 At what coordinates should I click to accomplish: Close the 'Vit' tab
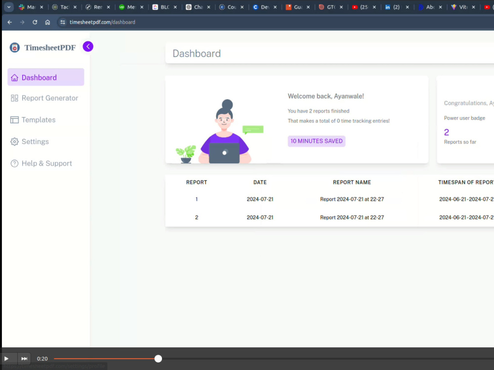point(474,7)
